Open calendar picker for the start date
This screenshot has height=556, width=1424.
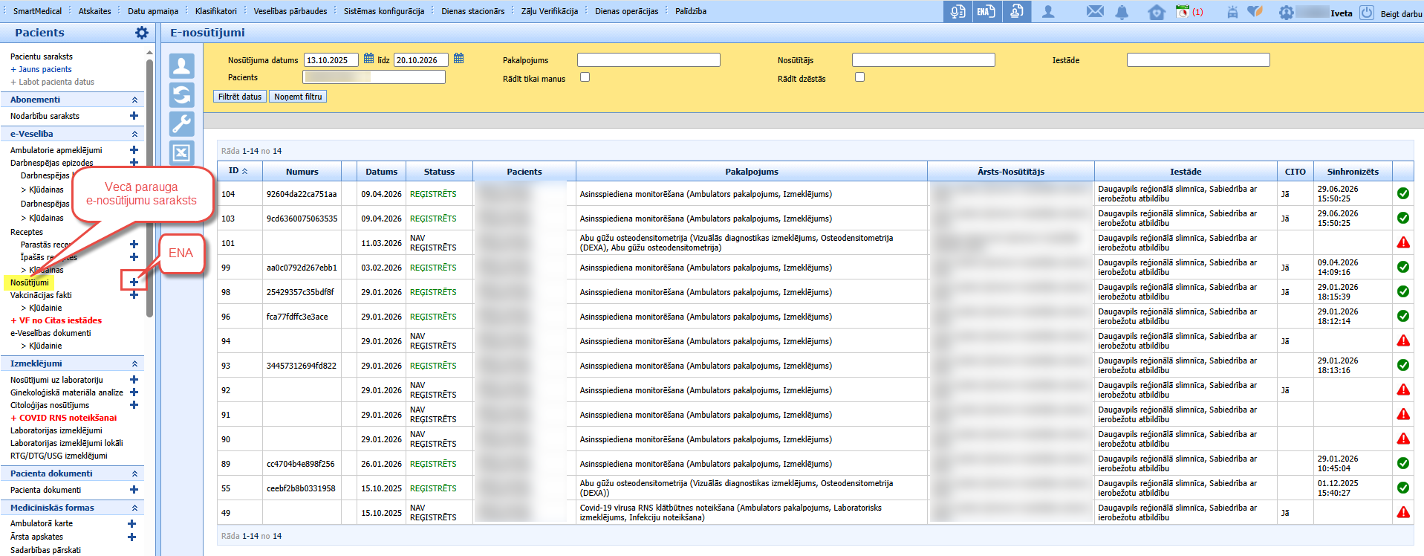tap(368, 59)
